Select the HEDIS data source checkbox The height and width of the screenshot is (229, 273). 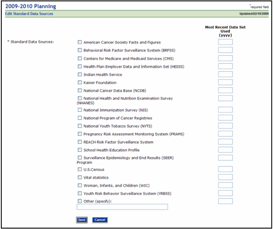tap(80, 67)
